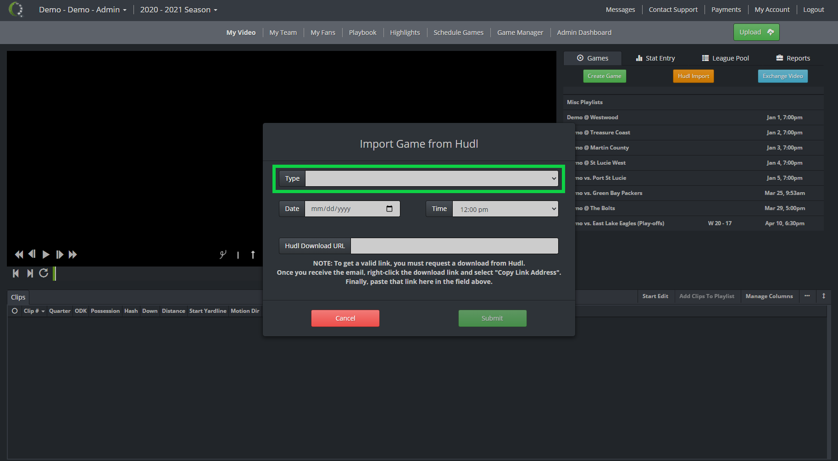Expand the 2020 - 2021 Season selector

click(179, 10)
